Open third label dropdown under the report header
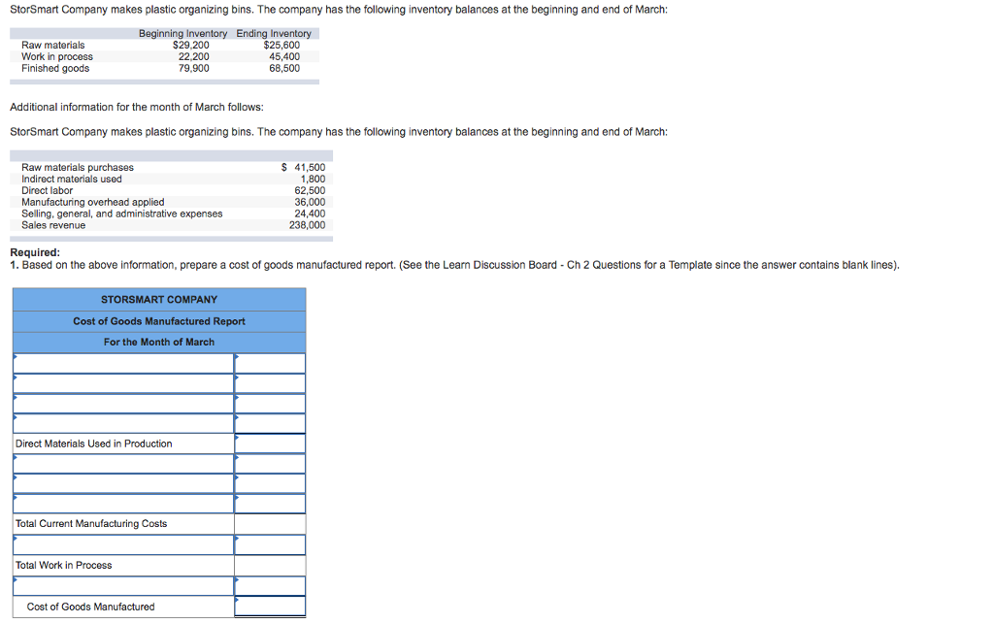Screen dimensions: 994x624 (x=123, y=404)
